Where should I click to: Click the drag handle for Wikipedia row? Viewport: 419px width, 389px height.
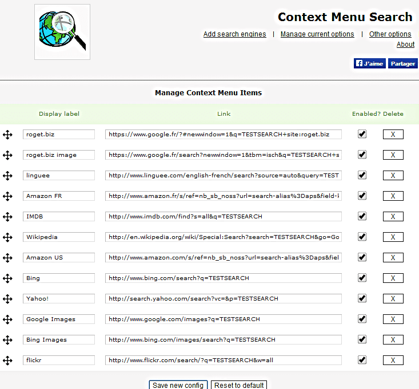tap(7, 237)
